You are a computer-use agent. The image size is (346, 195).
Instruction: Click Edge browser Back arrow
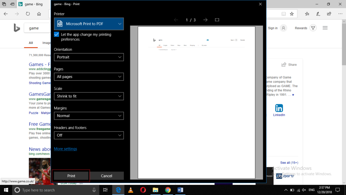(x=6, y=14)
